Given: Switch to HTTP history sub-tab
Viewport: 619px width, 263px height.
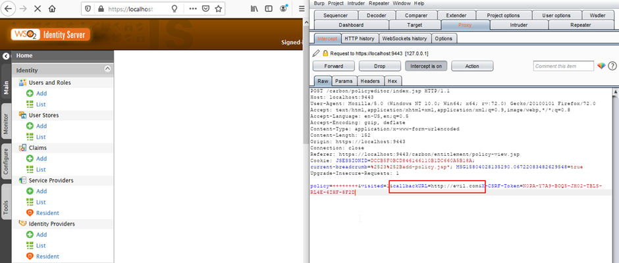Looking at the screenshot, I should (360, 39).
